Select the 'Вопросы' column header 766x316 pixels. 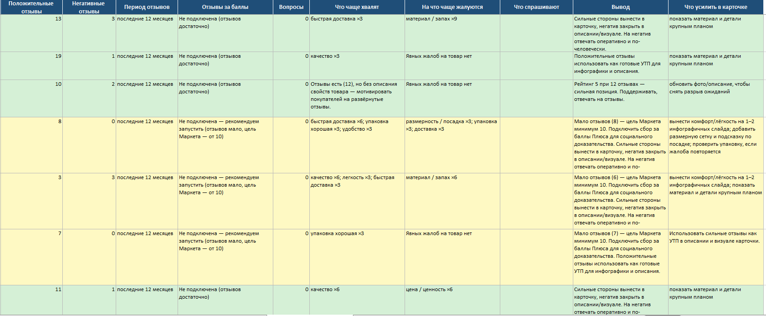coord(291,7)
